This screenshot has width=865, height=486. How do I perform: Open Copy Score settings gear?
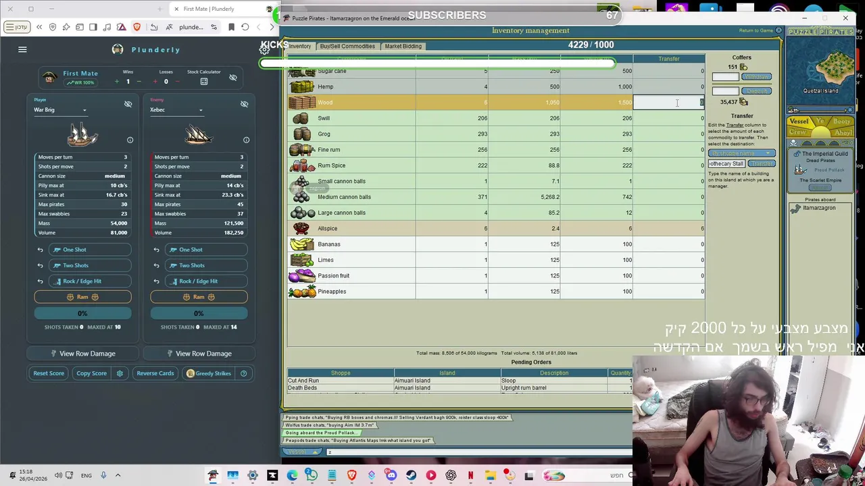click(120, 373)
